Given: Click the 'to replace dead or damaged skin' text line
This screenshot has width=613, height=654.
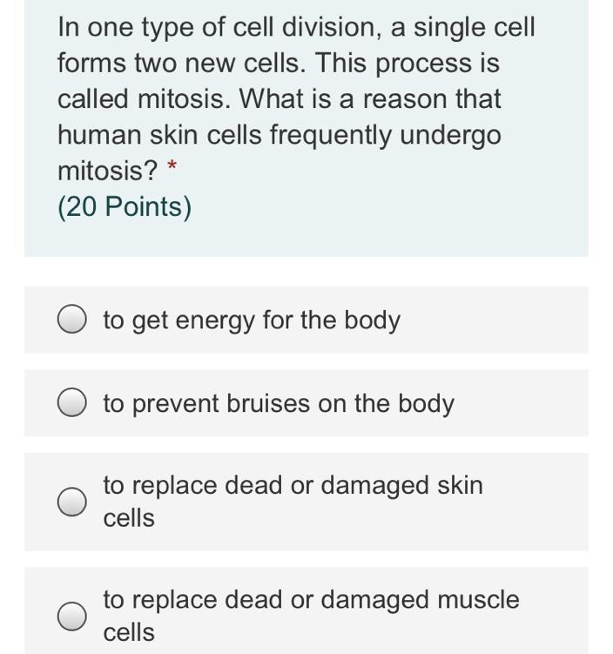Looking at the screenshot, I should pyautogui.click(x=293, y=485).
